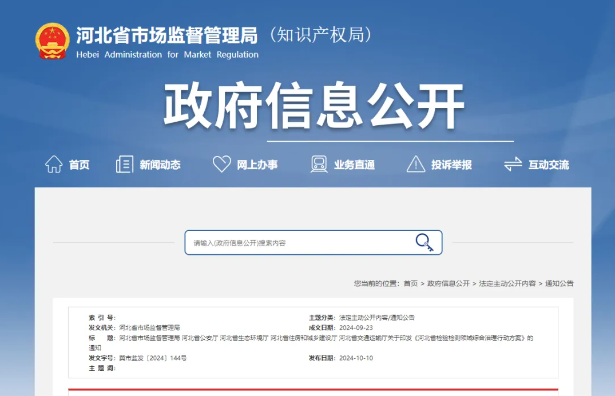Select the 成文日期 value 2024-09-23
The height and width of the screenshot is (396, 615).
tap(356, 328)
